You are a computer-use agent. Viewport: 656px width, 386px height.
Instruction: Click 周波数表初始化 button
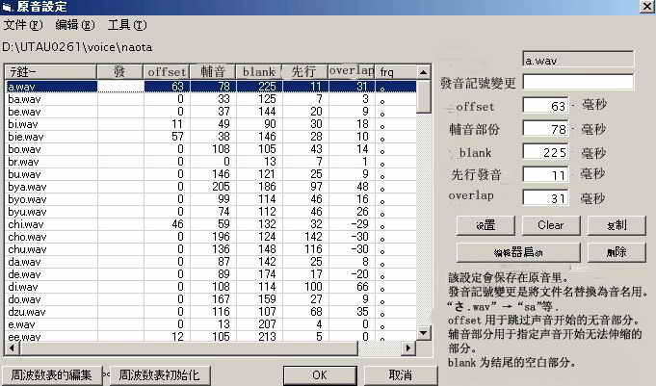[x=159, y=375]
